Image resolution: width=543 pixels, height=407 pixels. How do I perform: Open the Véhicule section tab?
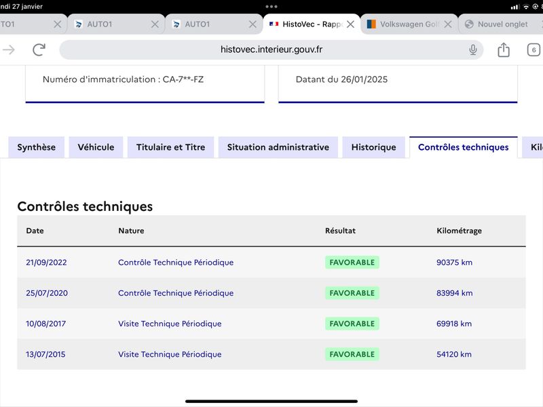tap(96, 147)
